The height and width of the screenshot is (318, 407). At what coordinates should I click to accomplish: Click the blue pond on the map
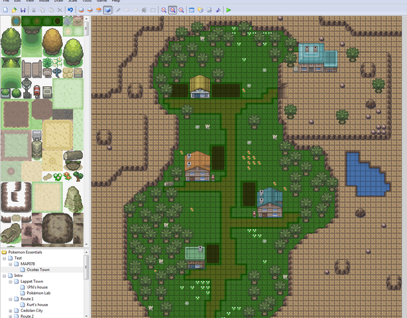[367, 175]
